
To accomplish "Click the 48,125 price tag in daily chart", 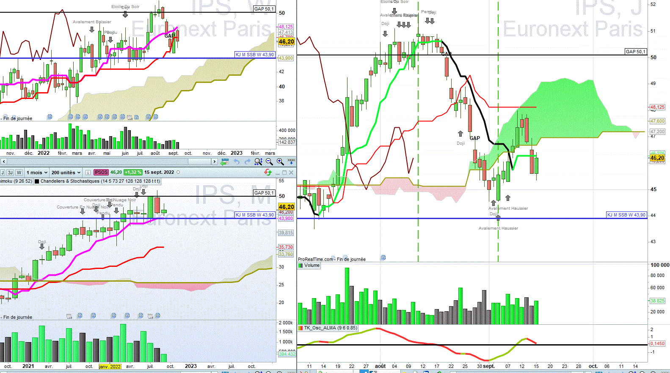I will pyautogui.click(x=657, y=107).
